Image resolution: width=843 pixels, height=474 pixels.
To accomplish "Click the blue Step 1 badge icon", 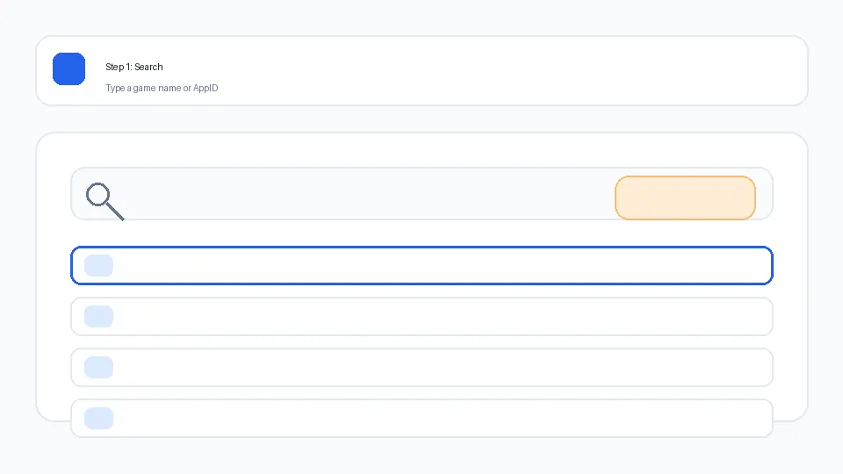I will point(68,69).
